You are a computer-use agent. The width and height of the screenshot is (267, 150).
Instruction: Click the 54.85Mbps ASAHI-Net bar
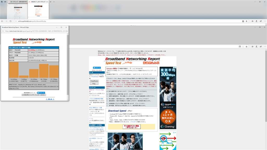click(14, 70)
